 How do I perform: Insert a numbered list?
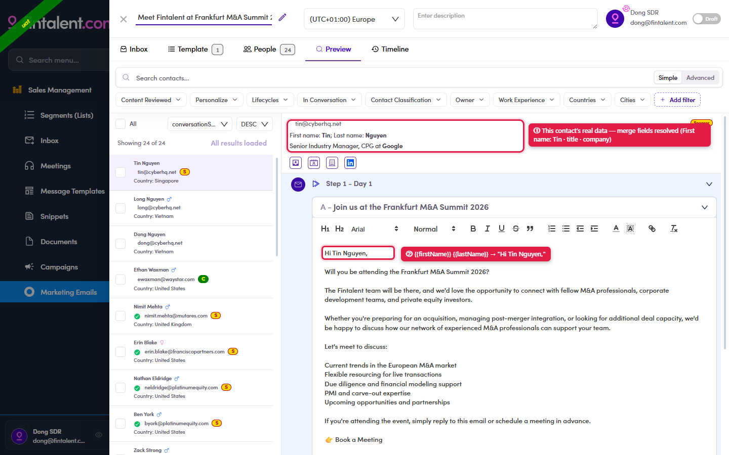(551, 229)
